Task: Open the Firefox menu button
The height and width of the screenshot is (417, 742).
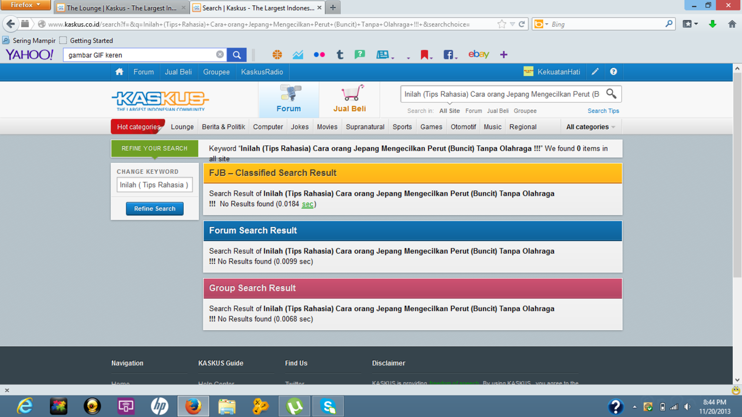Action: (x=26, y=5)
